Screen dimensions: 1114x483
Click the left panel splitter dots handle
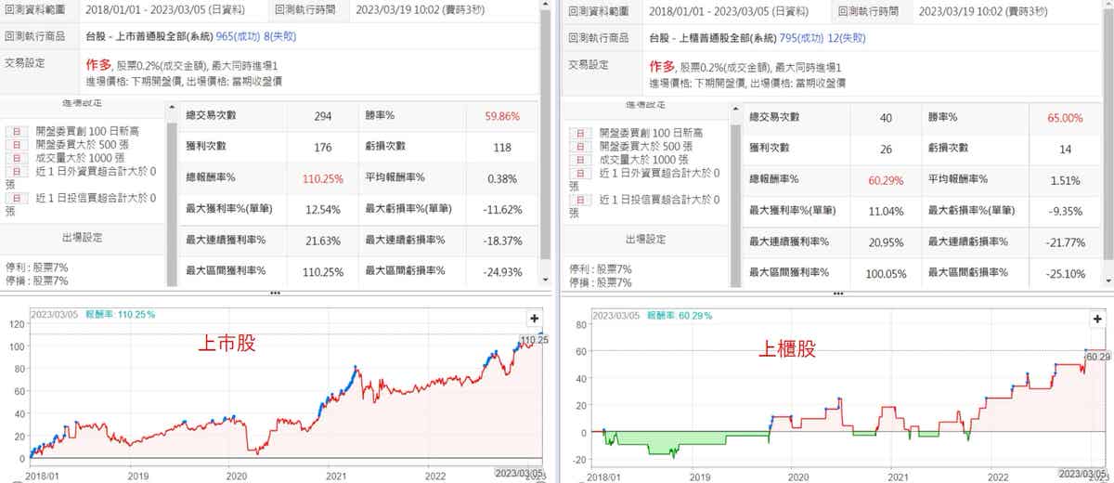[275, 293]
